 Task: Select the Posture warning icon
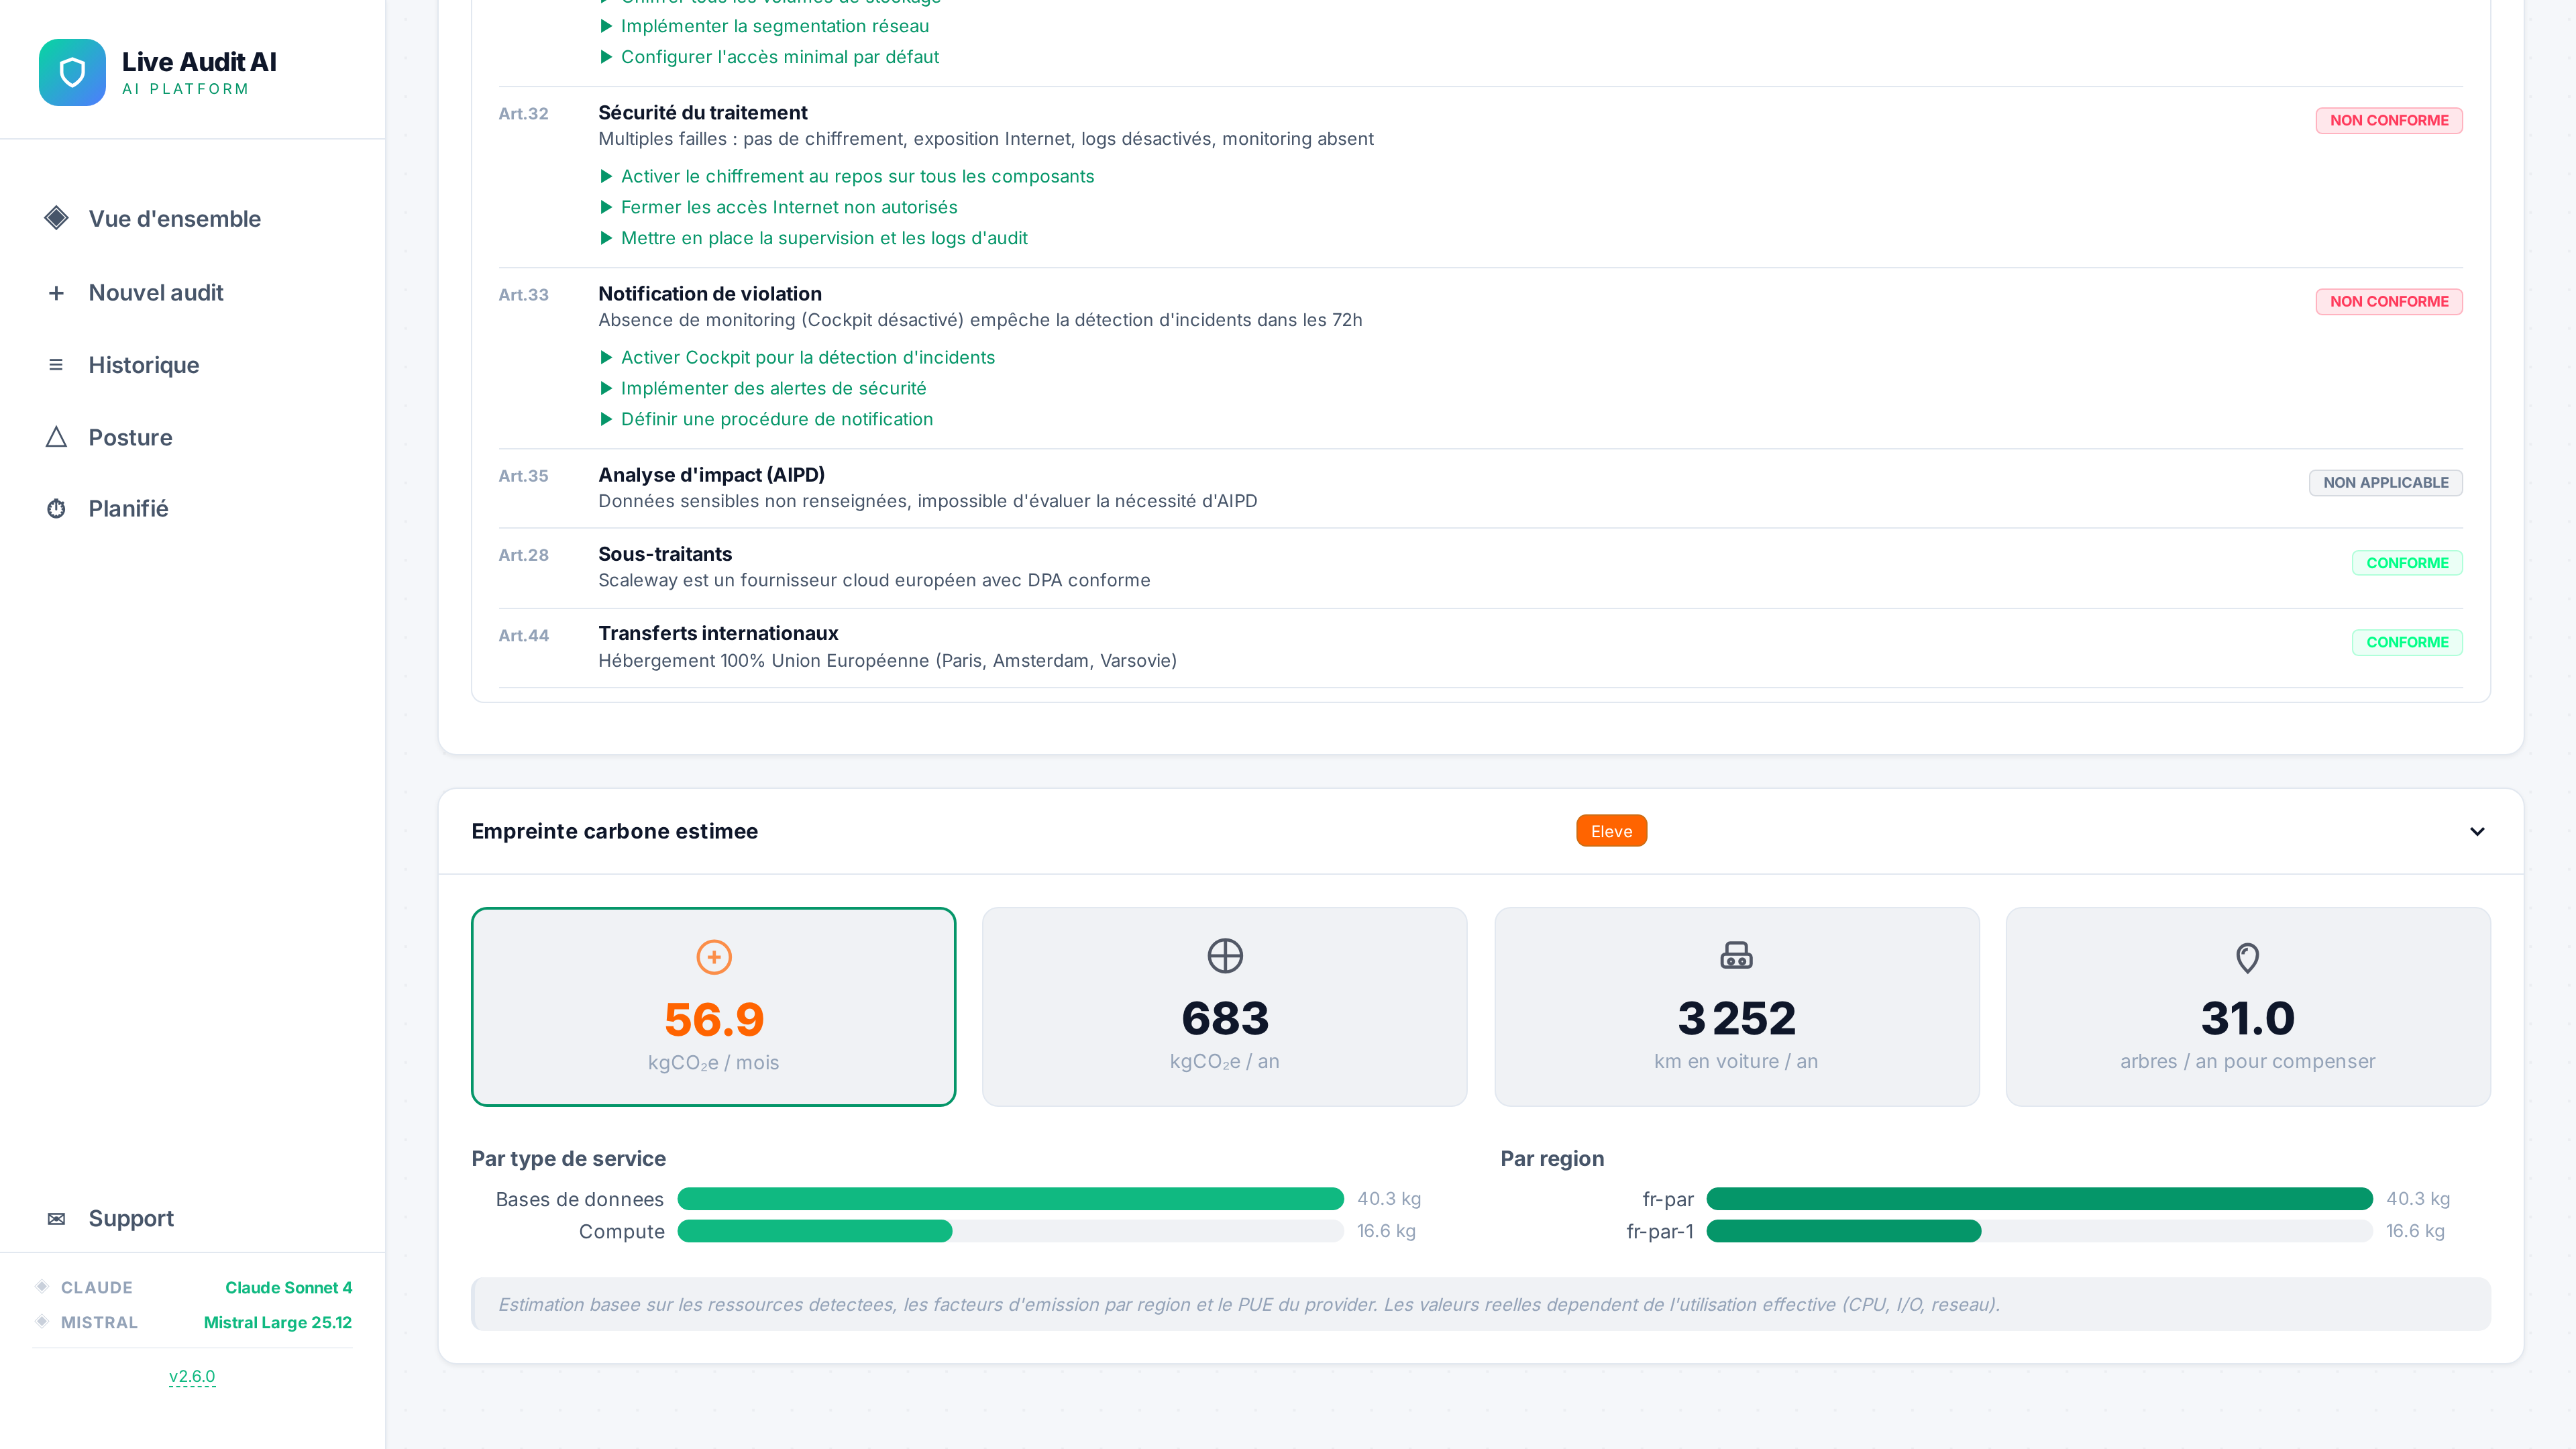(x=56, y=437)
